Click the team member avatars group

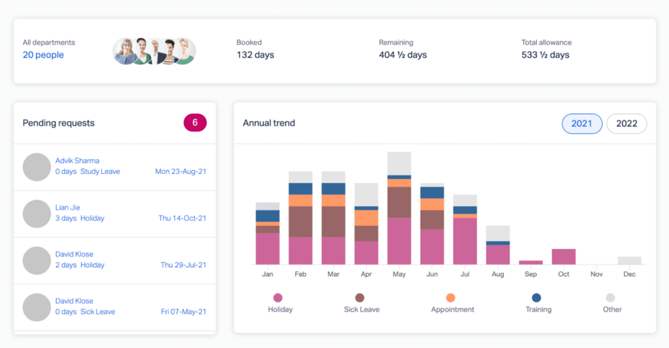tap(154, 51)
